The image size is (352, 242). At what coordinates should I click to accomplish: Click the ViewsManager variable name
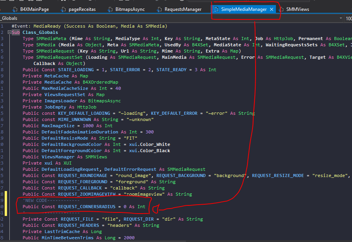(x=58, y=157)
